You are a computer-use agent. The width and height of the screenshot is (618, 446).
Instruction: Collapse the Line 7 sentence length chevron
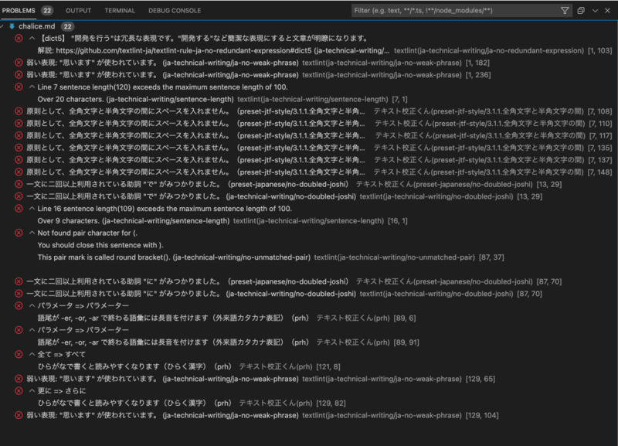point(32,87)
